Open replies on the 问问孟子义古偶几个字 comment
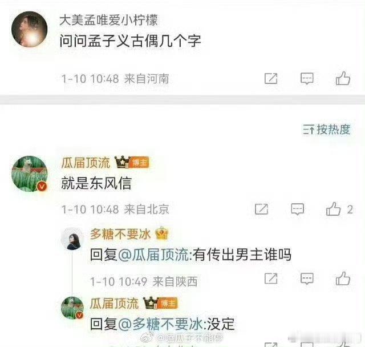This screenshot has width=365, height=347. (x=307, y=79)
